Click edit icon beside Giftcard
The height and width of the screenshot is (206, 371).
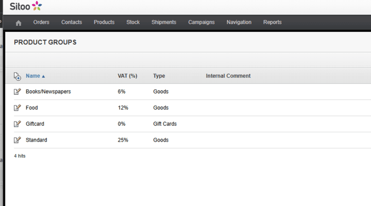[x=18, y=124]
